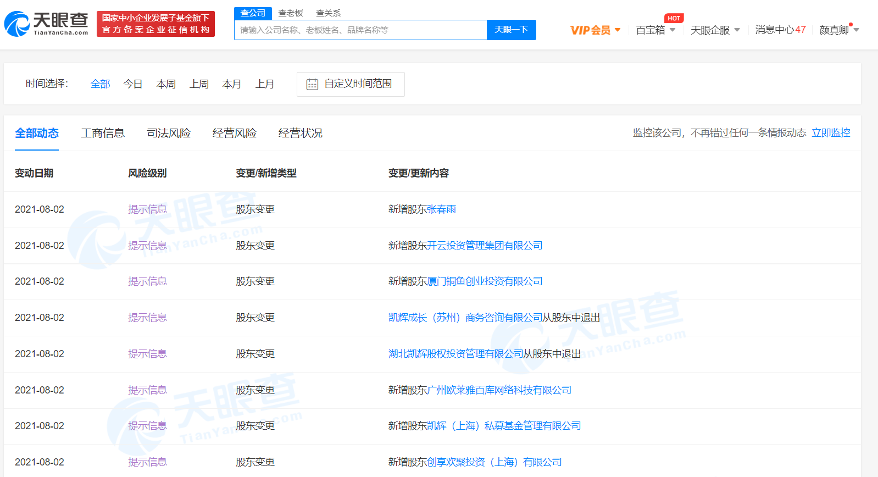
Task: Open 消息中心 notifications
Action: coord(780,30)
